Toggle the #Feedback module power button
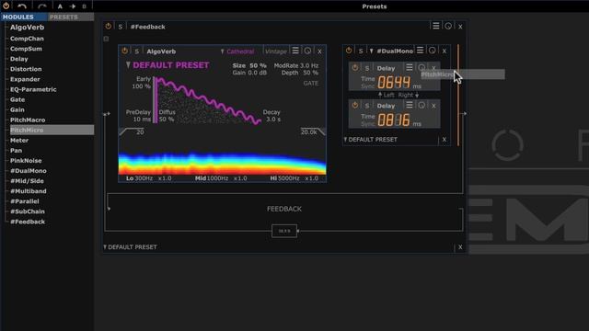The image size is (589, 331). tap(109, 27)
